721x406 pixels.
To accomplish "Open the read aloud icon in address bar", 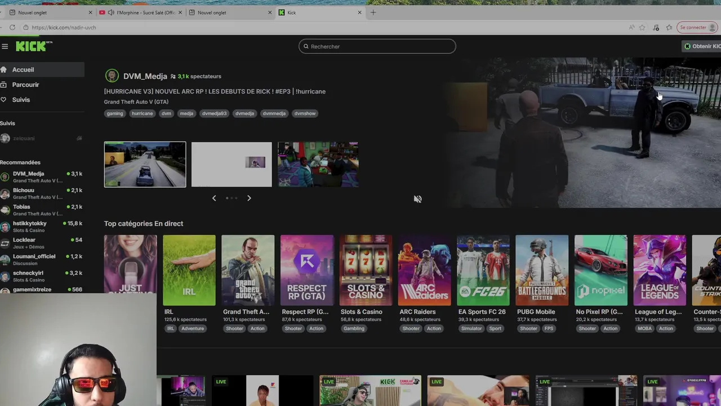I will (631, 27).
